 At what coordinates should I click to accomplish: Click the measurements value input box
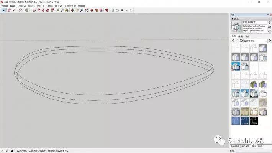click(253, 151)
